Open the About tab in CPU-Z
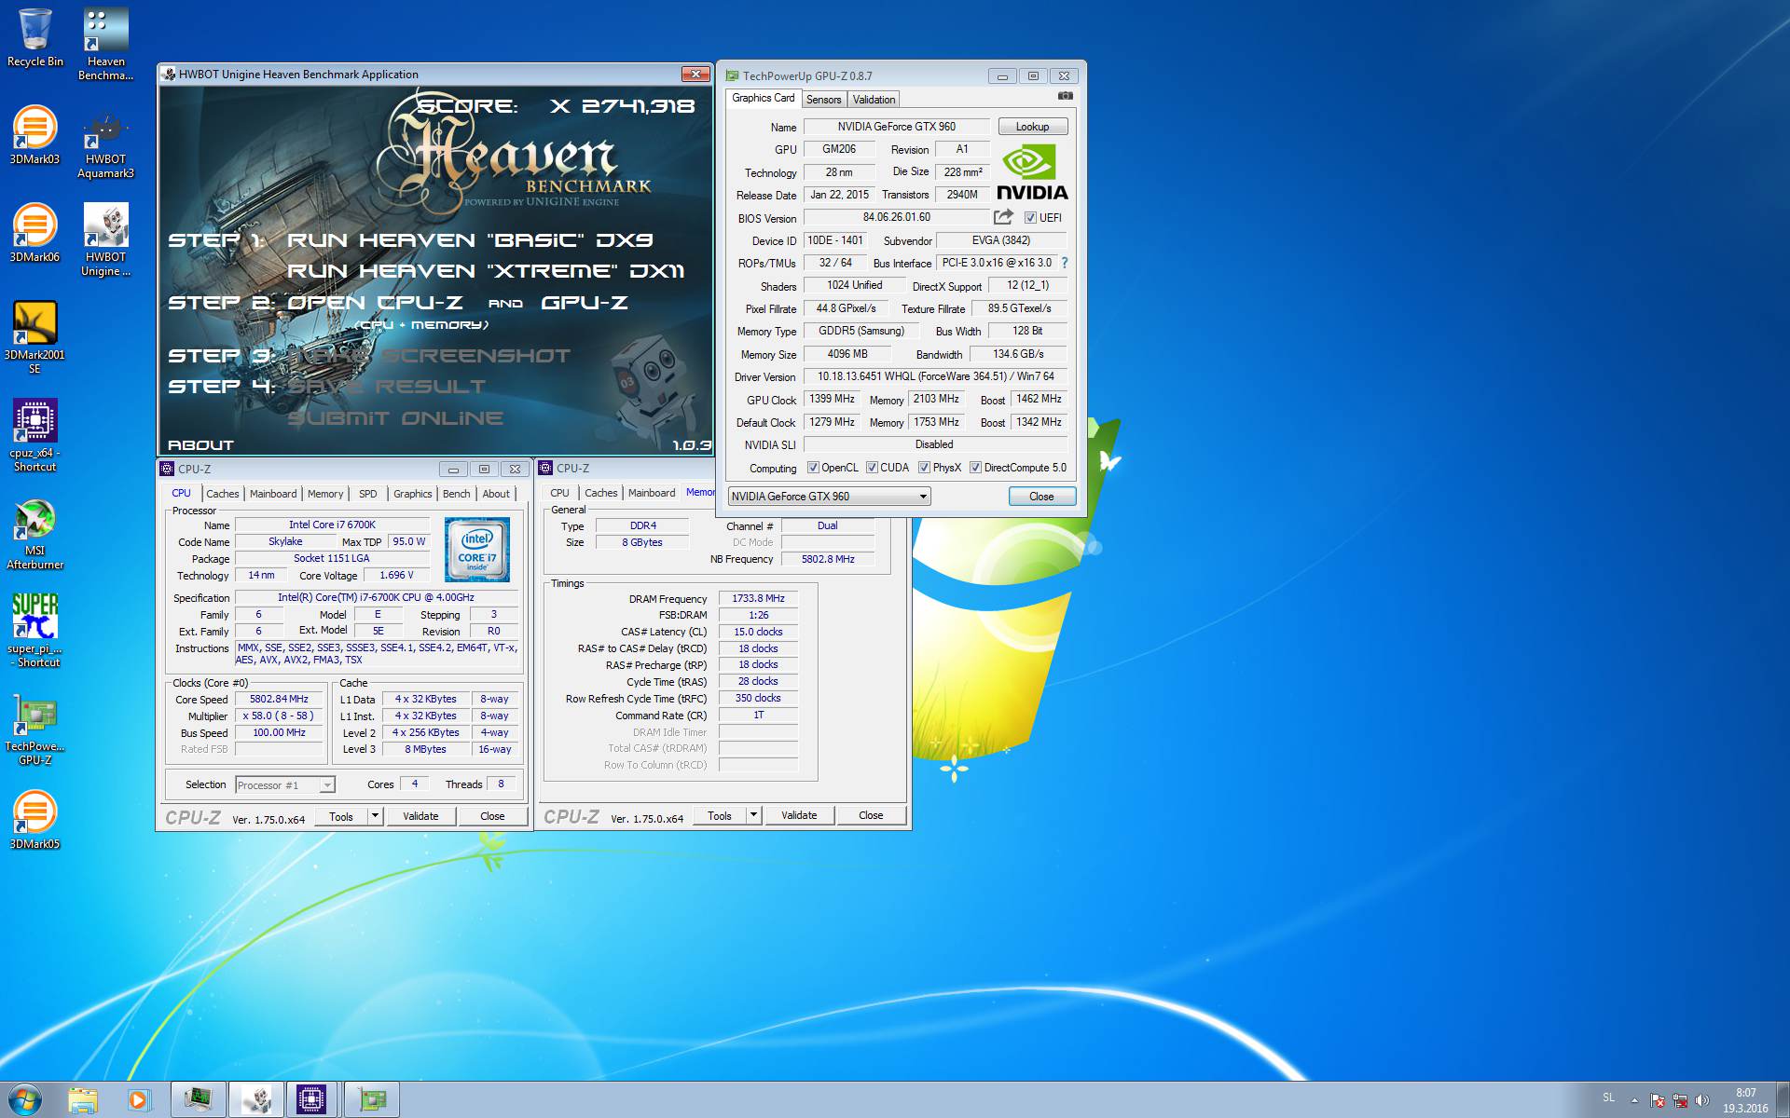 [496, 494]
